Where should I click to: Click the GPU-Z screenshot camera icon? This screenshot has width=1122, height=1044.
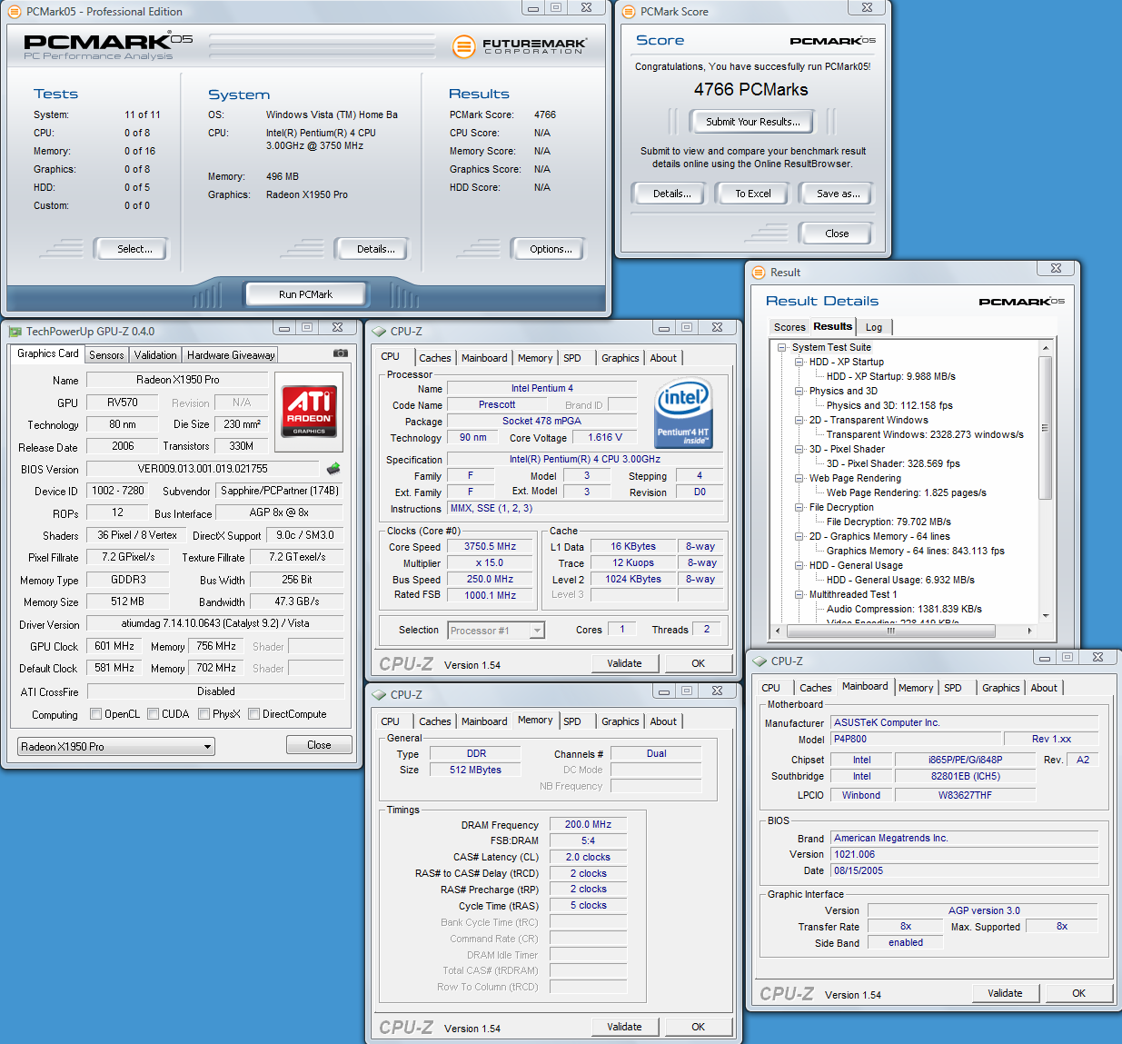coord(340,353)
